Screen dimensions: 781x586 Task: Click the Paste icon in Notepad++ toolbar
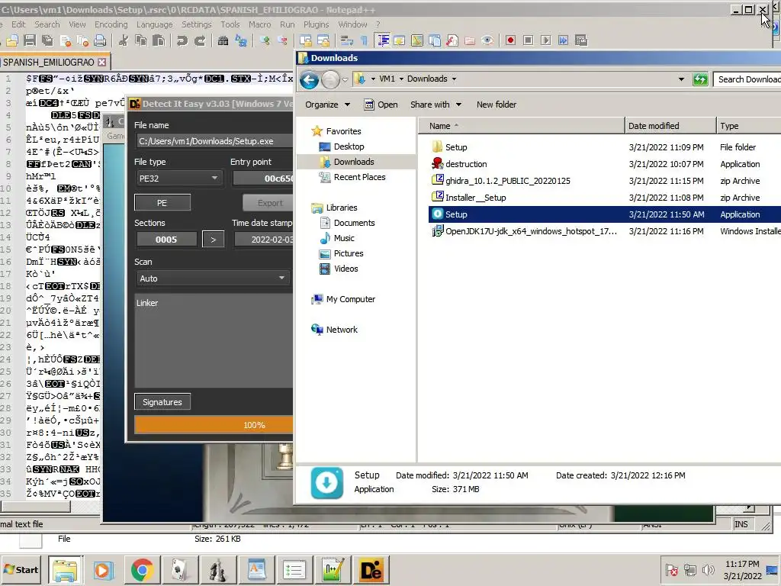(159, 40)
